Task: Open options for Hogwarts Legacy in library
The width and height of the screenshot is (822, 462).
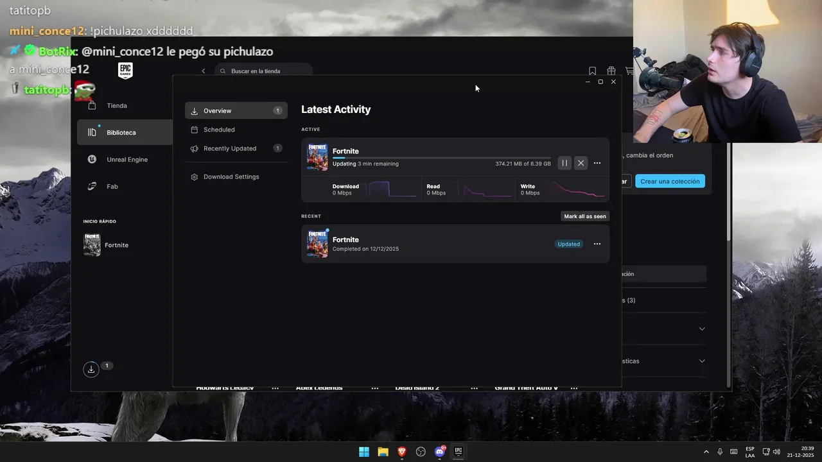Action: coord(275,388)
